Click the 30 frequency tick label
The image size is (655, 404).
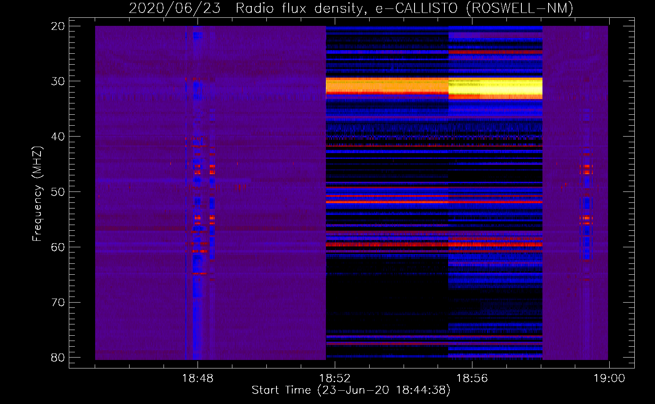58,81
